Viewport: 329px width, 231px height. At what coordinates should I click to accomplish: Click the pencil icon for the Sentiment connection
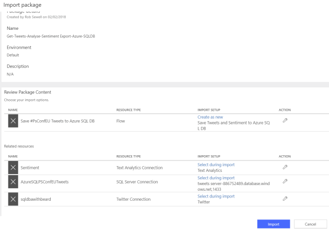coord(285,167)
